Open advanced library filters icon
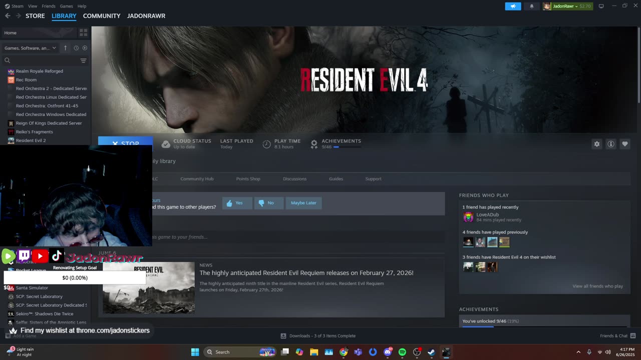Image resolution: width=641 pixels, height=360 pixels. click(x=83, y=60)
